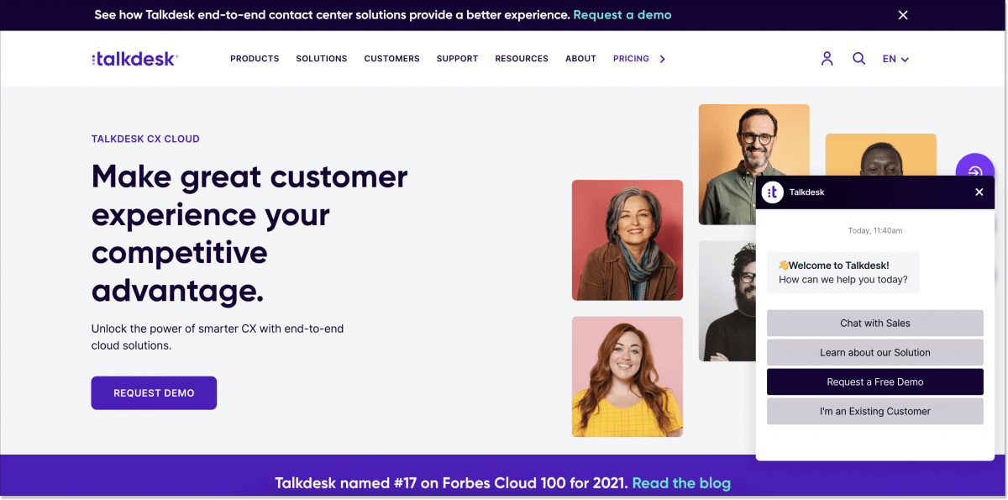Open the RESOURCES menu item

point(521,58)
